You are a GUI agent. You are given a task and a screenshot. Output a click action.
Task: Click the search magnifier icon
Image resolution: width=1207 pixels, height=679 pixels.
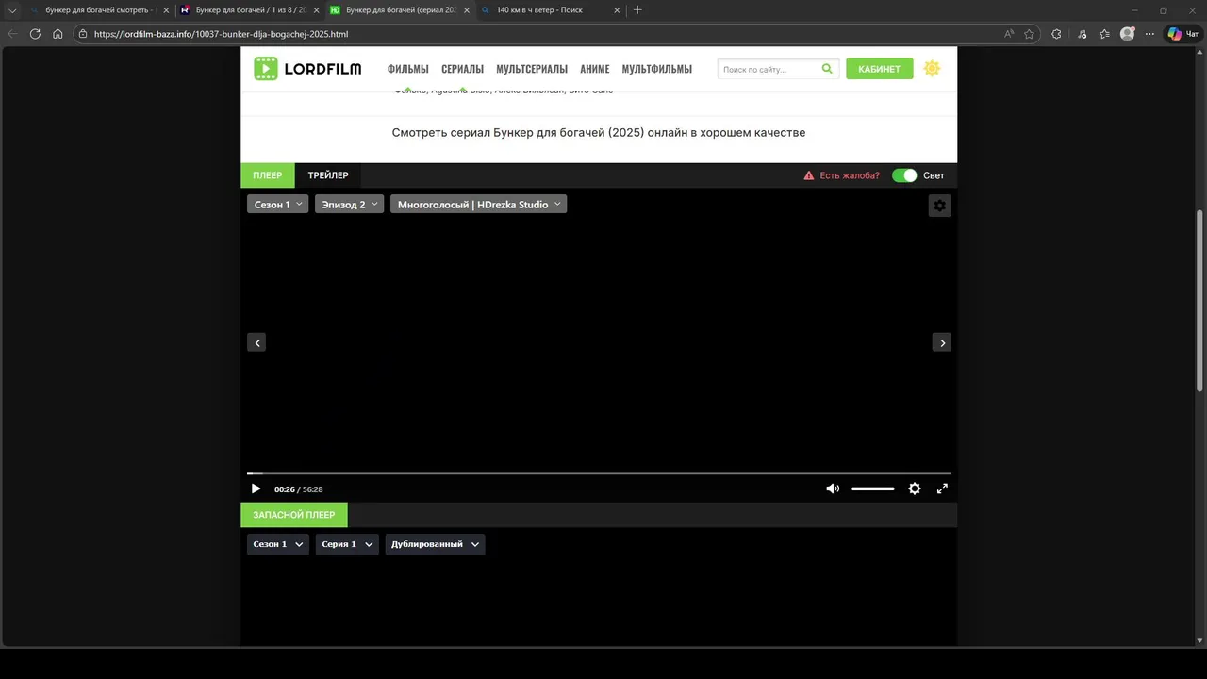(827, 69)
